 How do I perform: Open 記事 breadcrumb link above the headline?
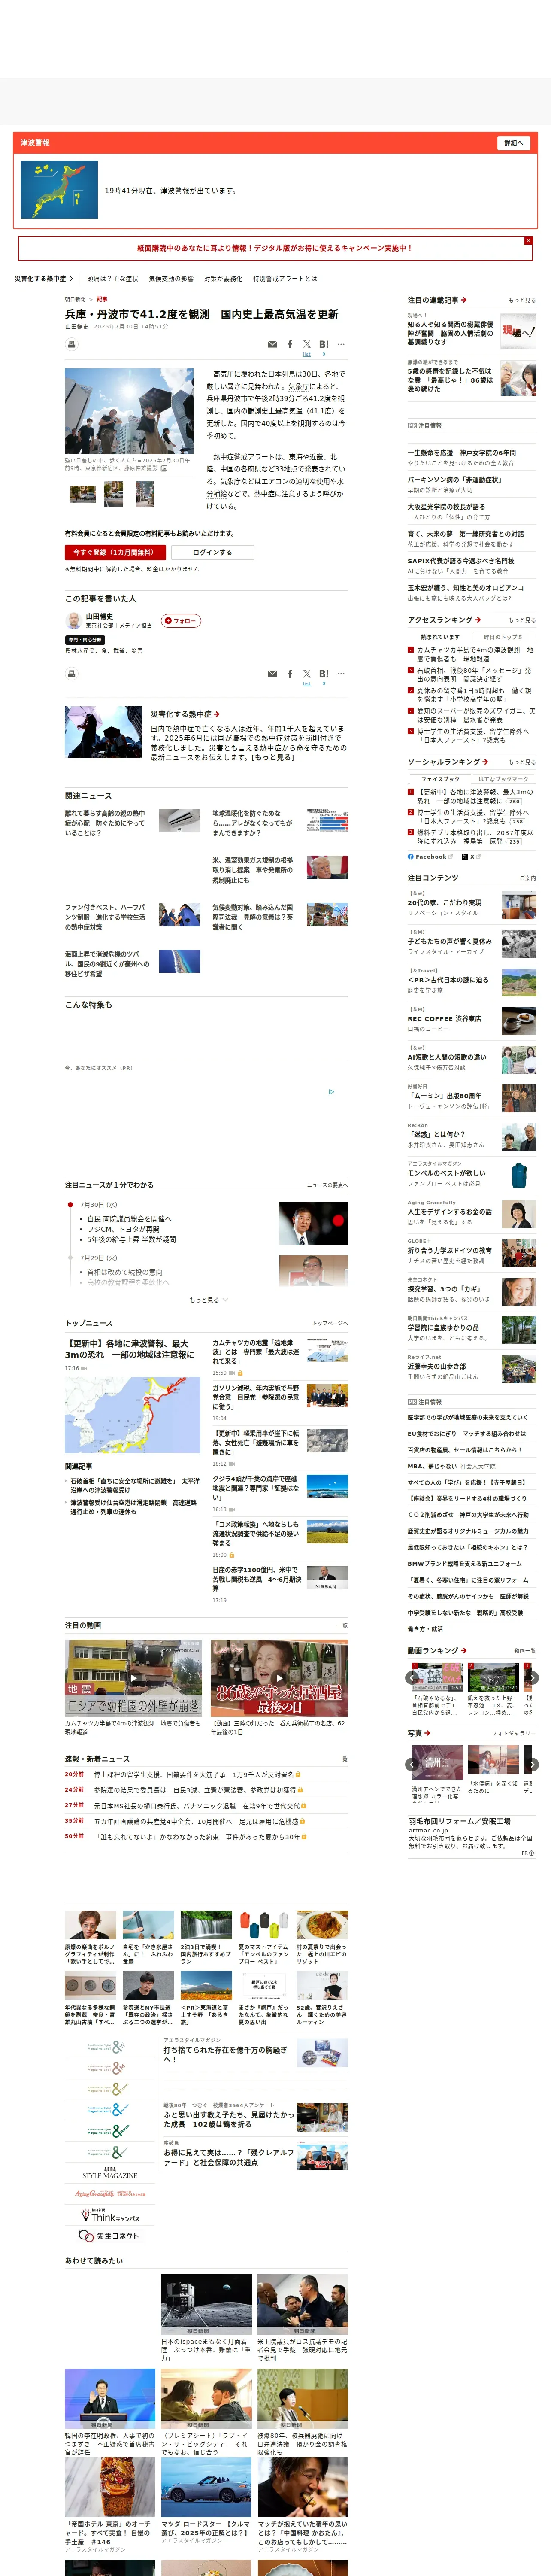tap(102, 299)
